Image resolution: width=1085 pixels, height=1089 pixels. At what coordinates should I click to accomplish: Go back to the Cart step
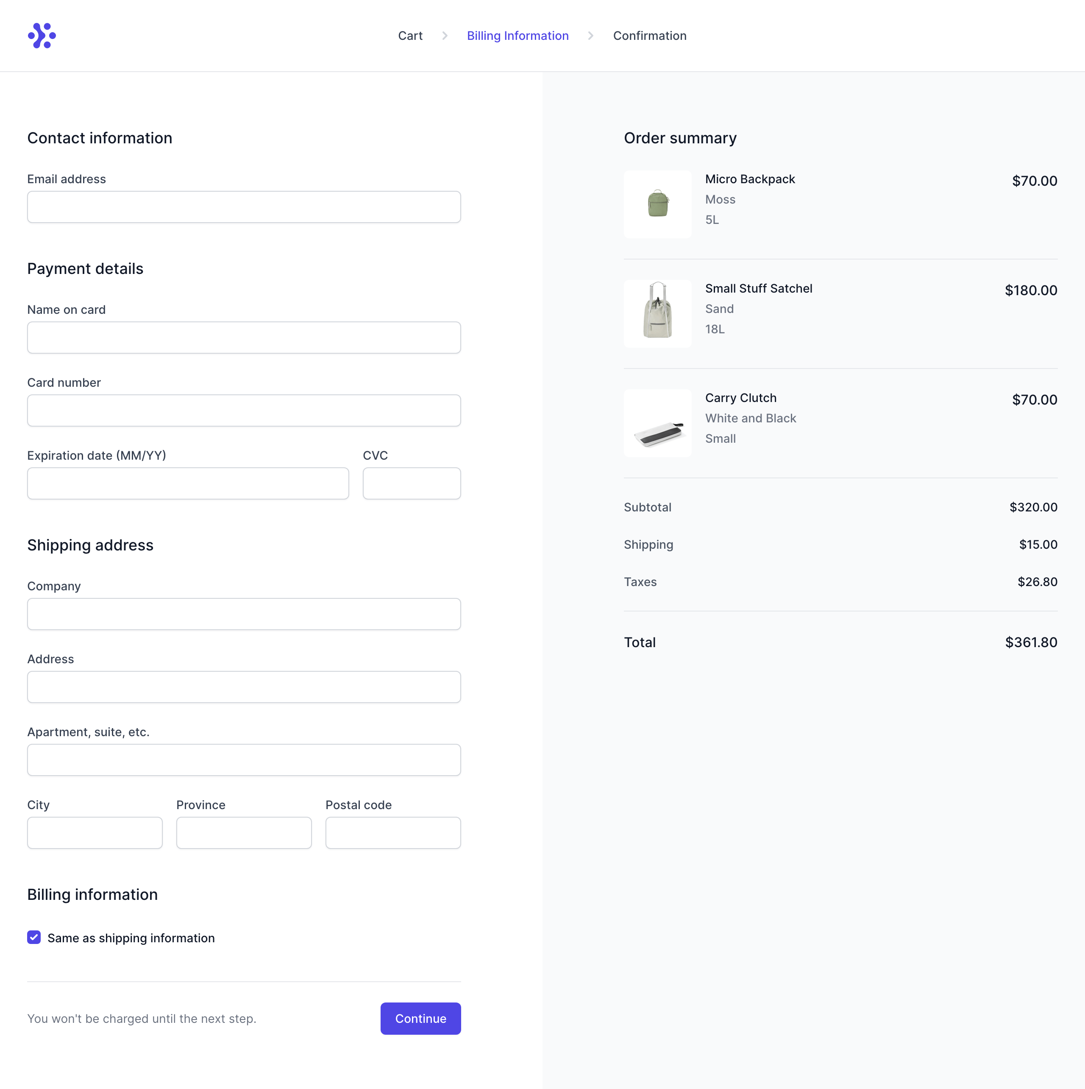(x=409, y=36)
